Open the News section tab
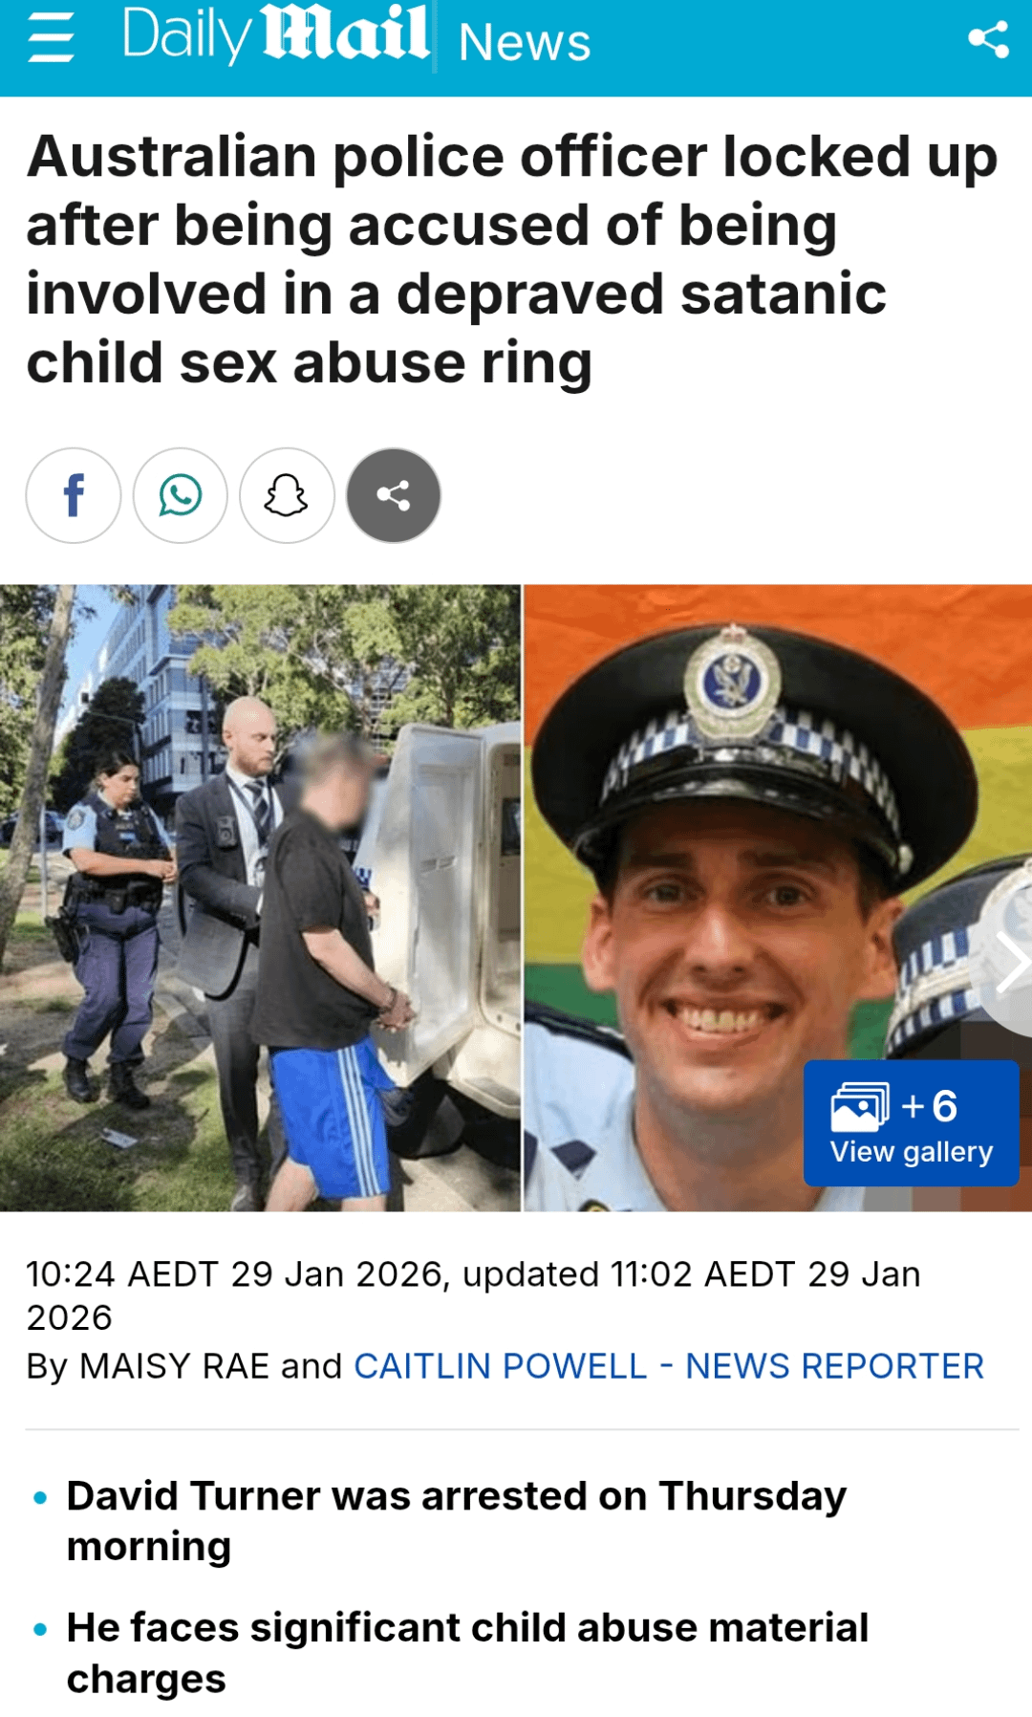The image size is (1032, 1717). 525,42
